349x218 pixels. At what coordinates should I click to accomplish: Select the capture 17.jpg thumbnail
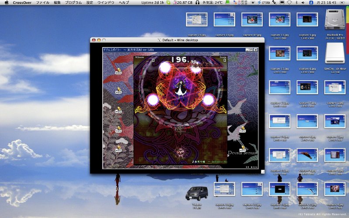[252, 19]
